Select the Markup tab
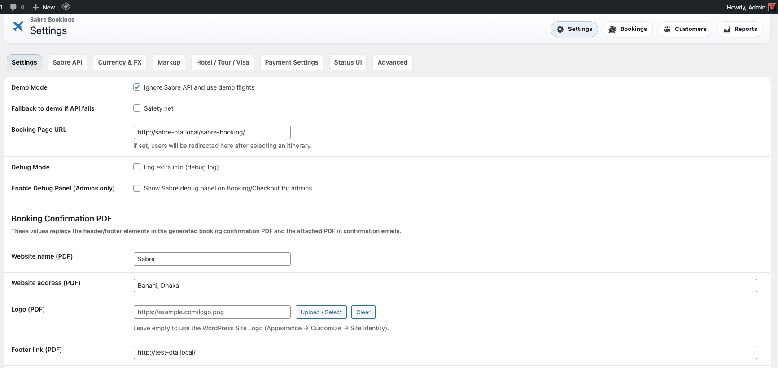Viewport: 778px width, 368px height. click(169, 62)
